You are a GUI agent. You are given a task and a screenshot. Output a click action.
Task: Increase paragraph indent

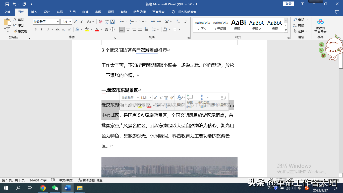coord(159,22)
